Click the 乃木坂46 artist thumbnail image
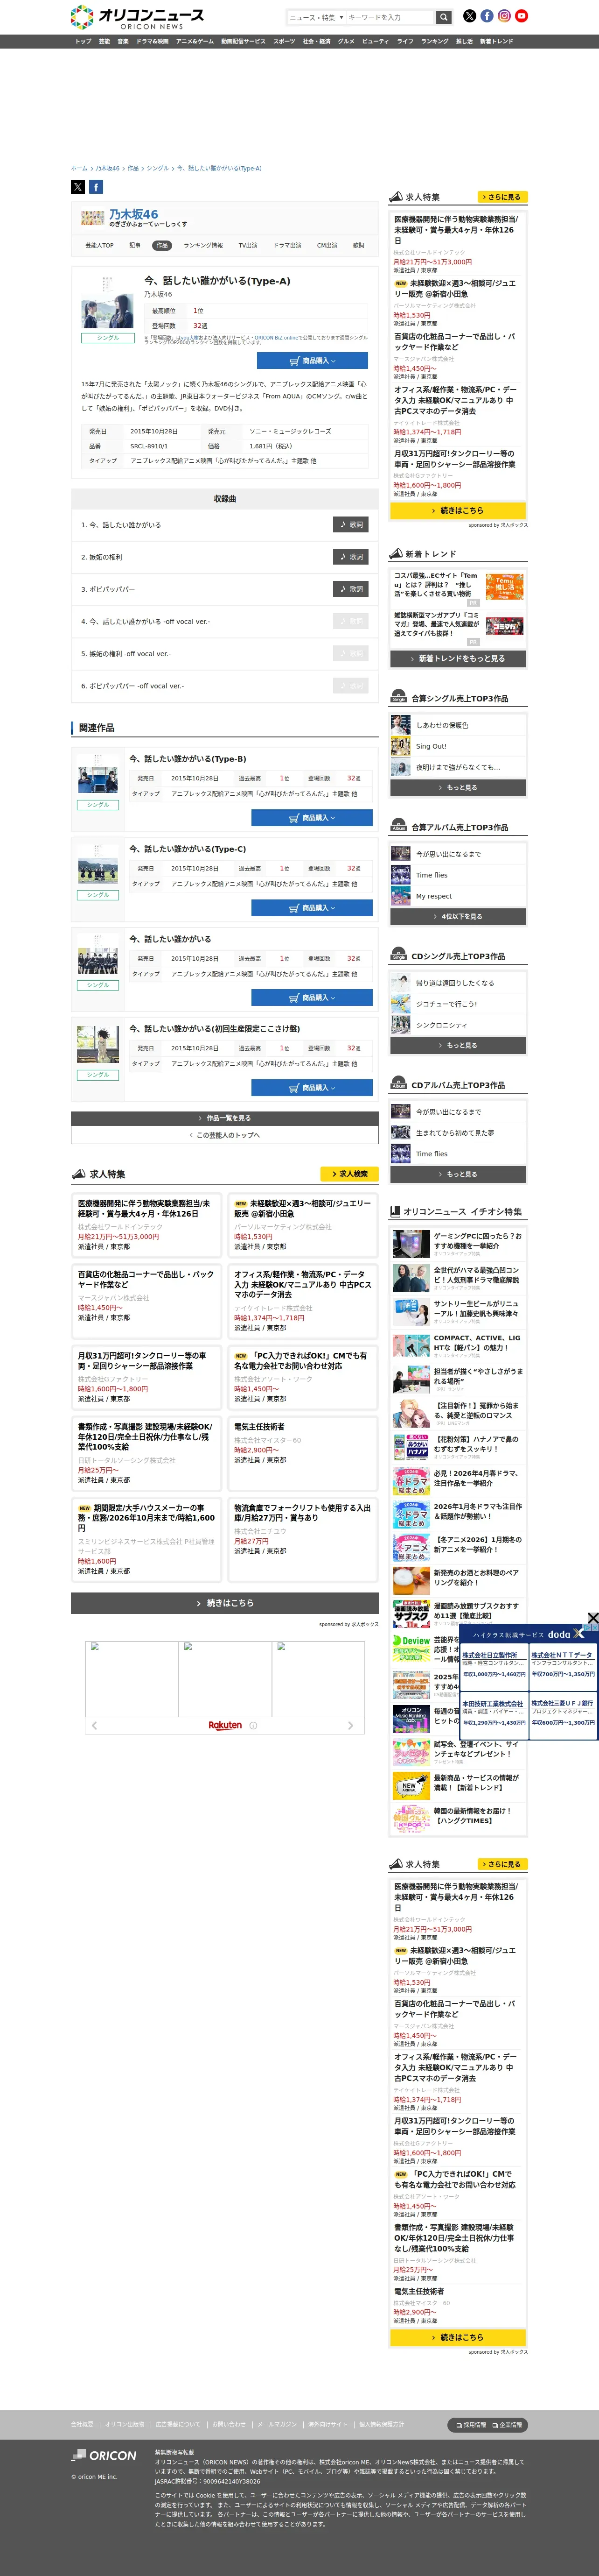599x2576 pixels. point(93,217)
